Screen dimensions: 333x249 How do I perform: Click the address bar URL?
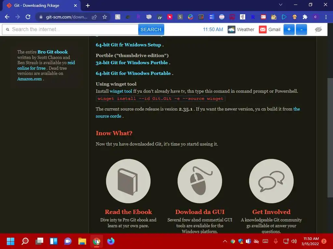66,17
